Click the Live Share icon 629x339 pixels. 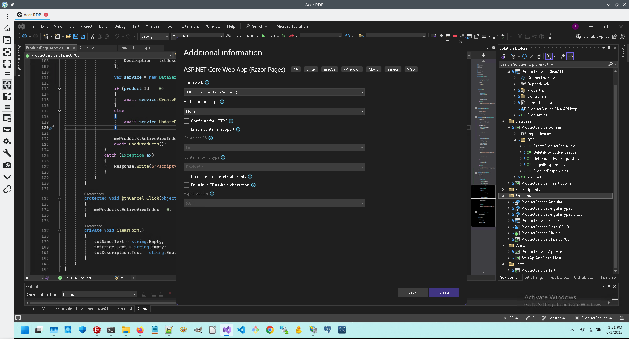pyautogui.click(x=615, y=36)
